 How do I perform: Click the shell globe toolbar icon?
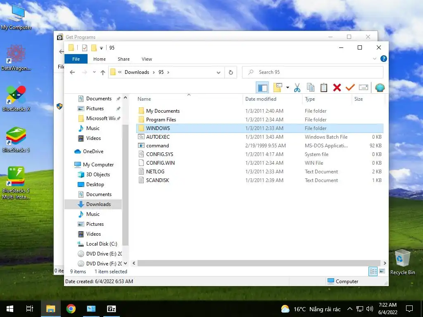coord(380,88)
